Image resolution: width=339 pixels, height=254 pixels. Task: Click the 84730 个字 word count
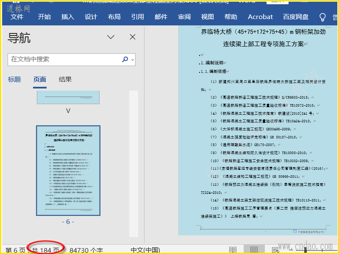click(x=86, y=250)
